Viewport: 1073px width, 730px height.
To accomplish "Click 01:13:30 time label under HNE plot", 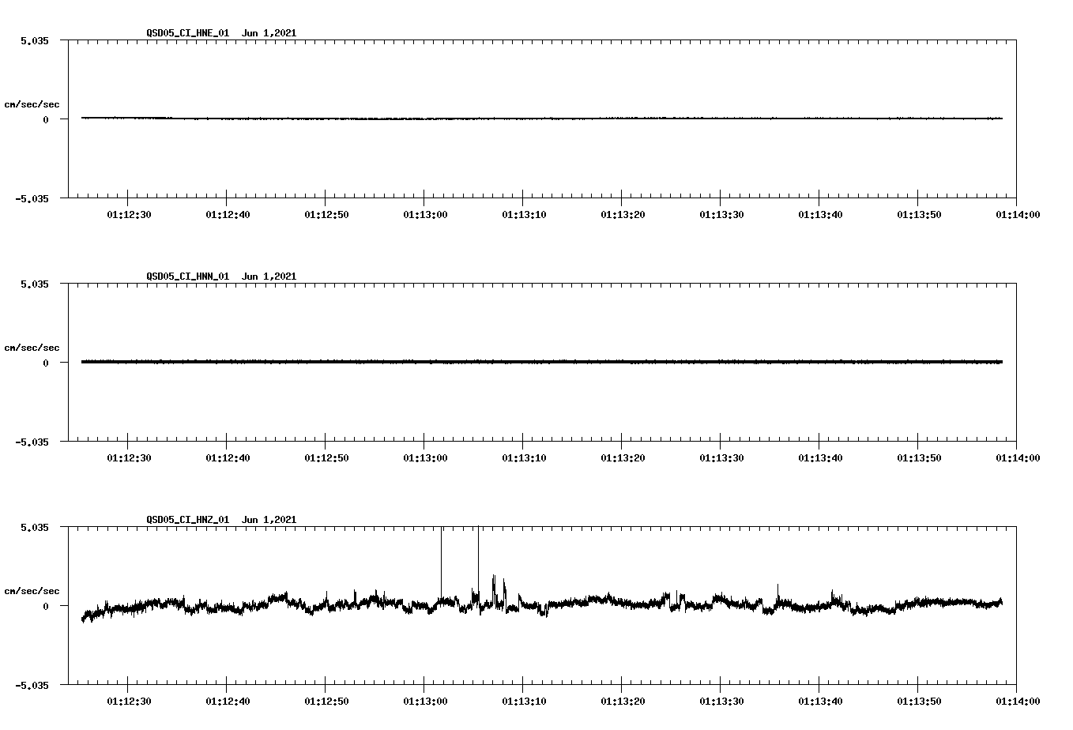I will coord(721,214).
